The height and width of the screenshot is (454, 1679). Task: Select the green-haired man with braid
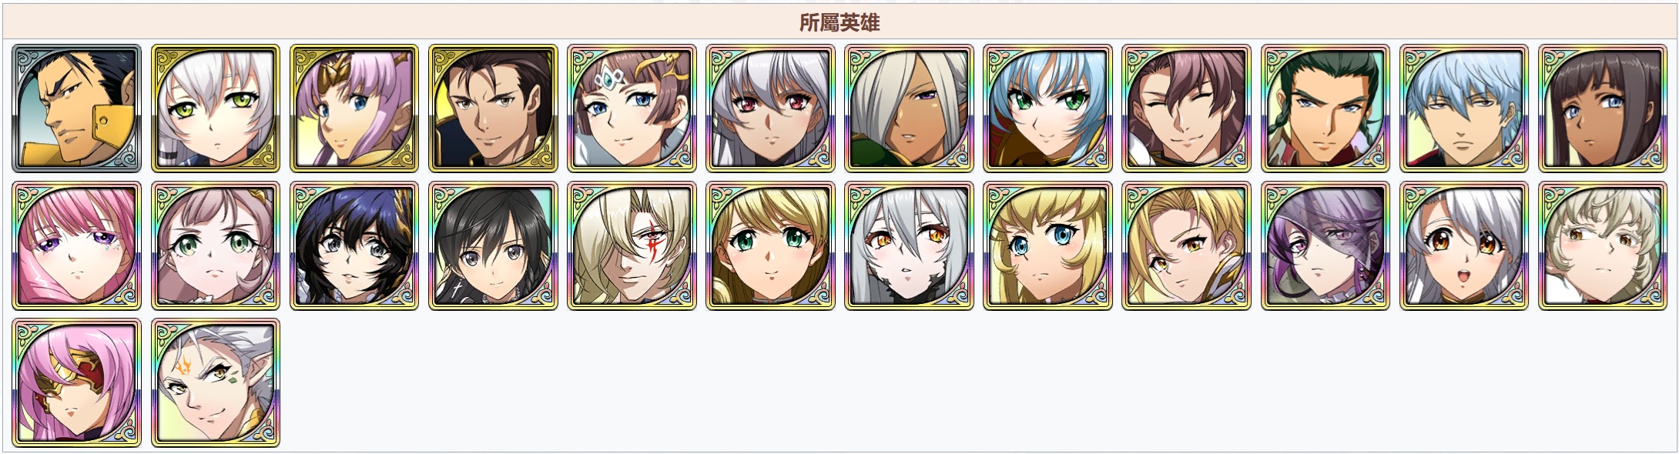(1325, 108)
